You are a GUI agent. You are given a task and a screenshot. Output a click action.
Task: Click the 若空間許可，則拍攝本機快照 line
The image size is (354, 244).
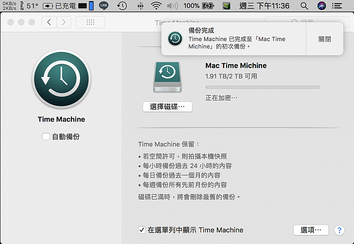click(185, 156)
